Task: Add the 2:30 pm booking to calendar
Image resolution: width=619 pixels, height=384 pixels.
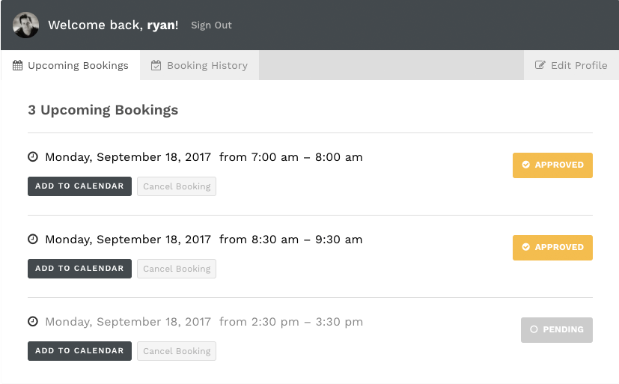Action: pos(79,351)
